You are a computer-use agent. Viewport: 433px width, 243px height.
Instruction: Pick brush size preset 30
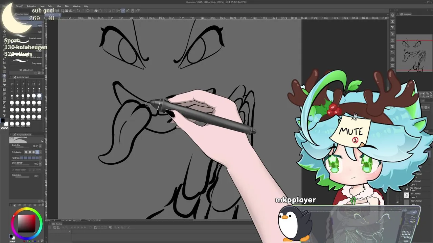[x=39, y=96]
